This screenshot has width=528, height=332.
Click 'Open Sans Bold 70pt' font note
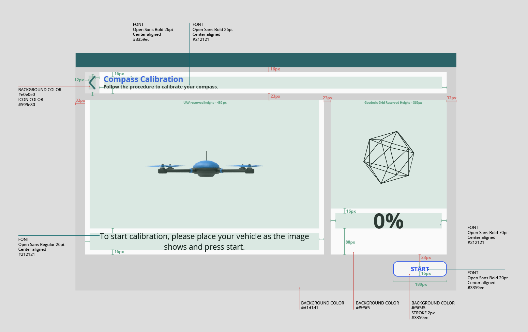(x=487, y=233)
